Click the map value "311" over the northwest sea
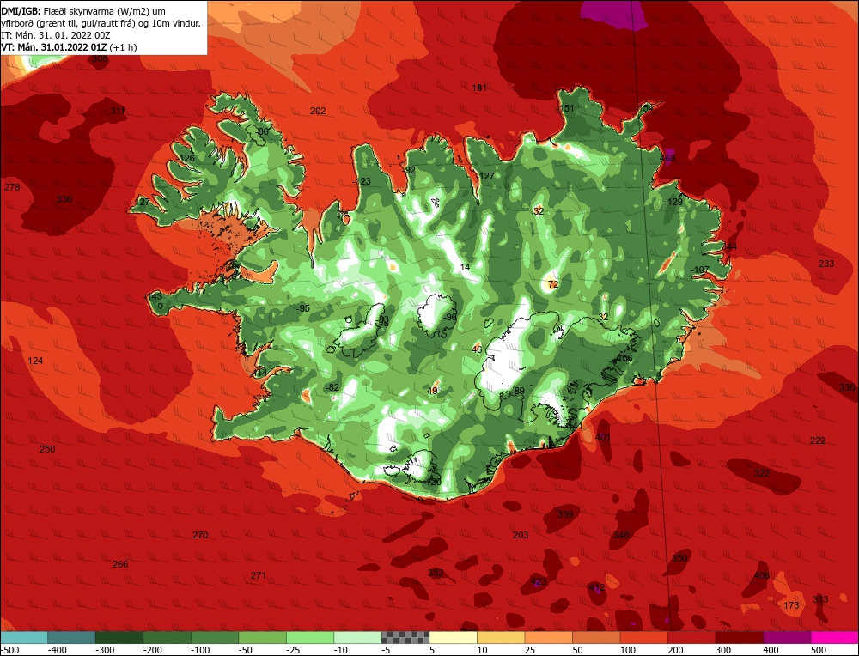This screenshot has width=859, height=656. click(118, 111)
